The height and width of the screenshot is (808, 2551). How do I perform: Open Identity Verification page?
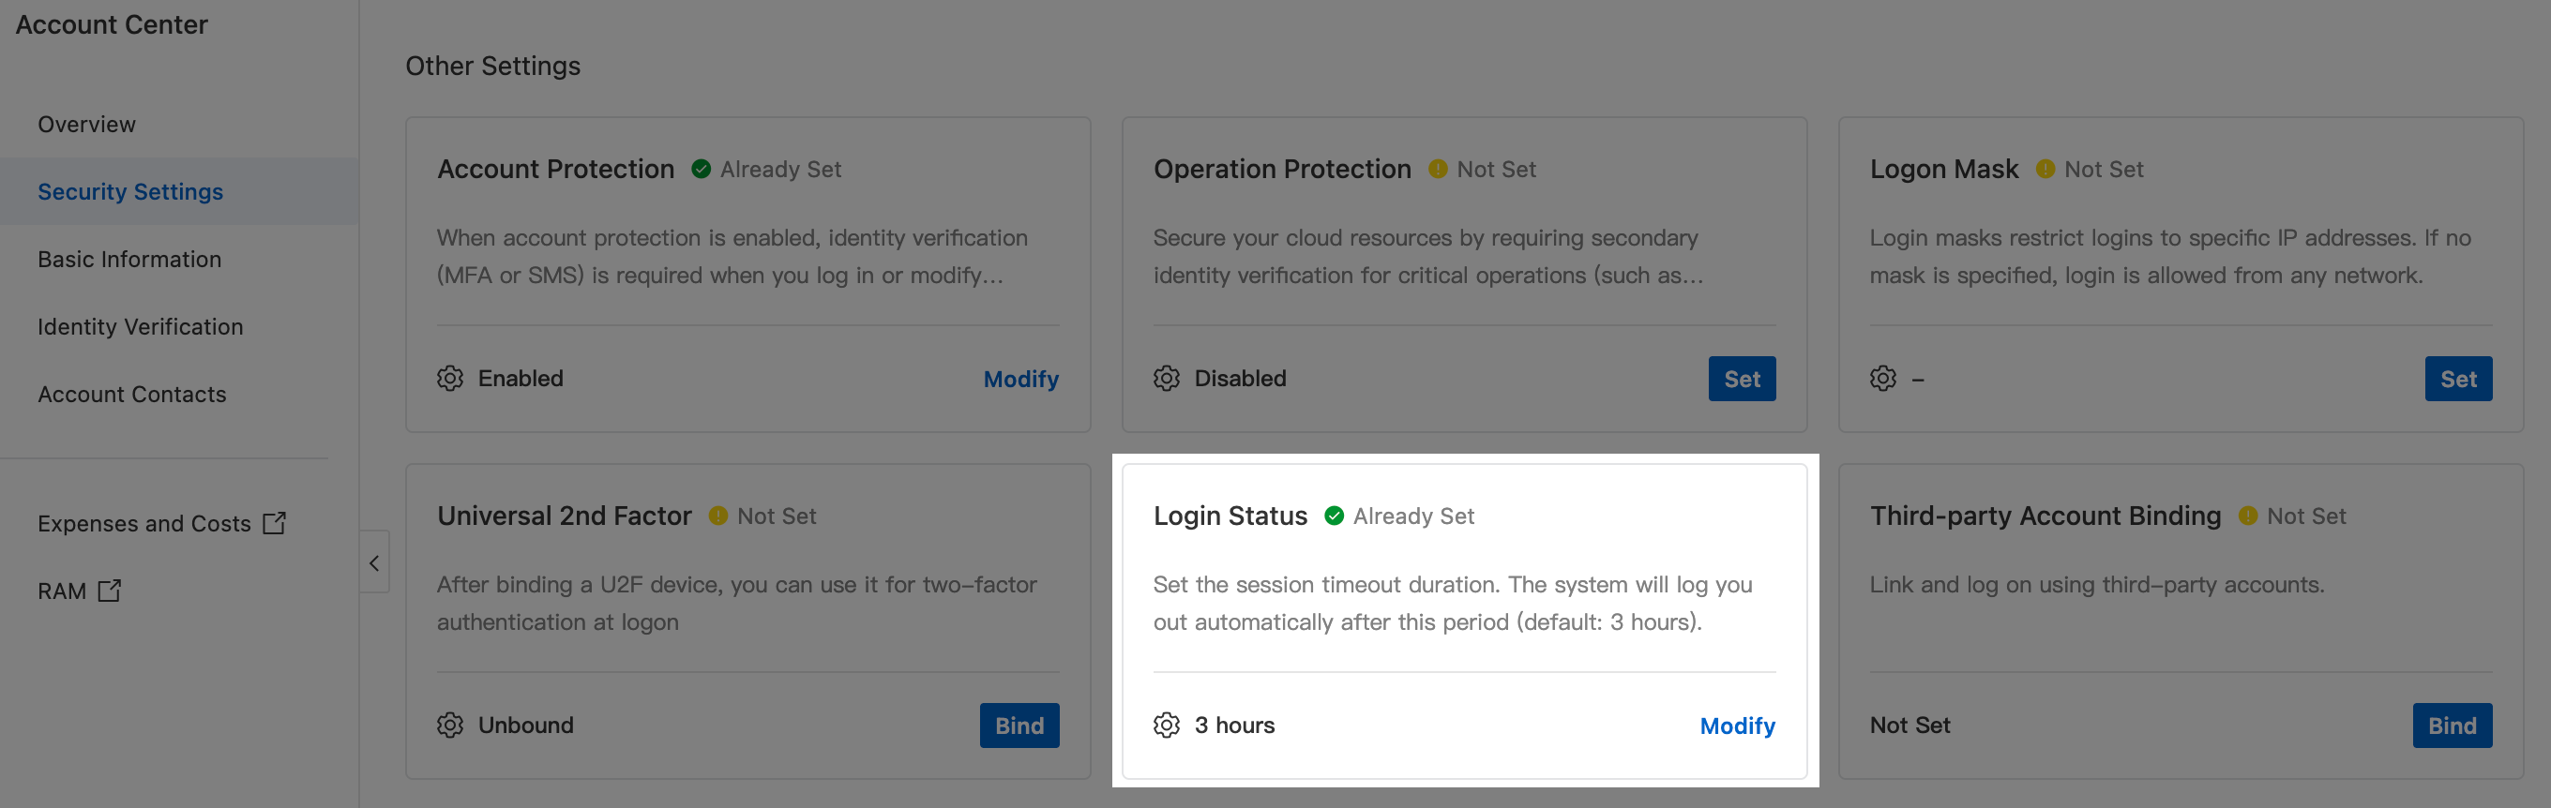(x=141, y=327)
